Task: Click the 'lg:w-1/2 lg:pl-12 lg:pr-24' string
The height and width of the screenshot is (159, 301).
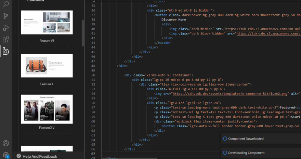Action: (x=194, y=103)
